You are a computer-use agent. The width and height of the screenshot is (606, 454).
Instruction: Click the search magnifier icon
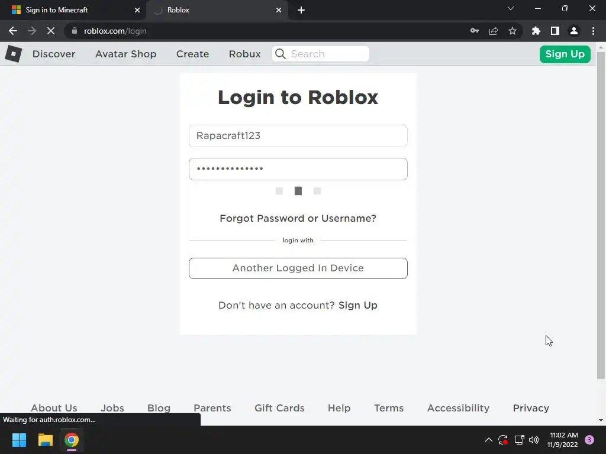(x=281, y=54)
